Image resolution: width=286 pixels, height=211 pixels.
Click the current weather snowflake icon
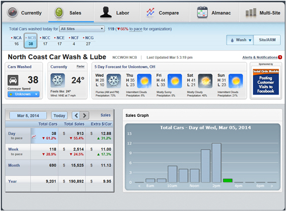click(x=57, y=80)
